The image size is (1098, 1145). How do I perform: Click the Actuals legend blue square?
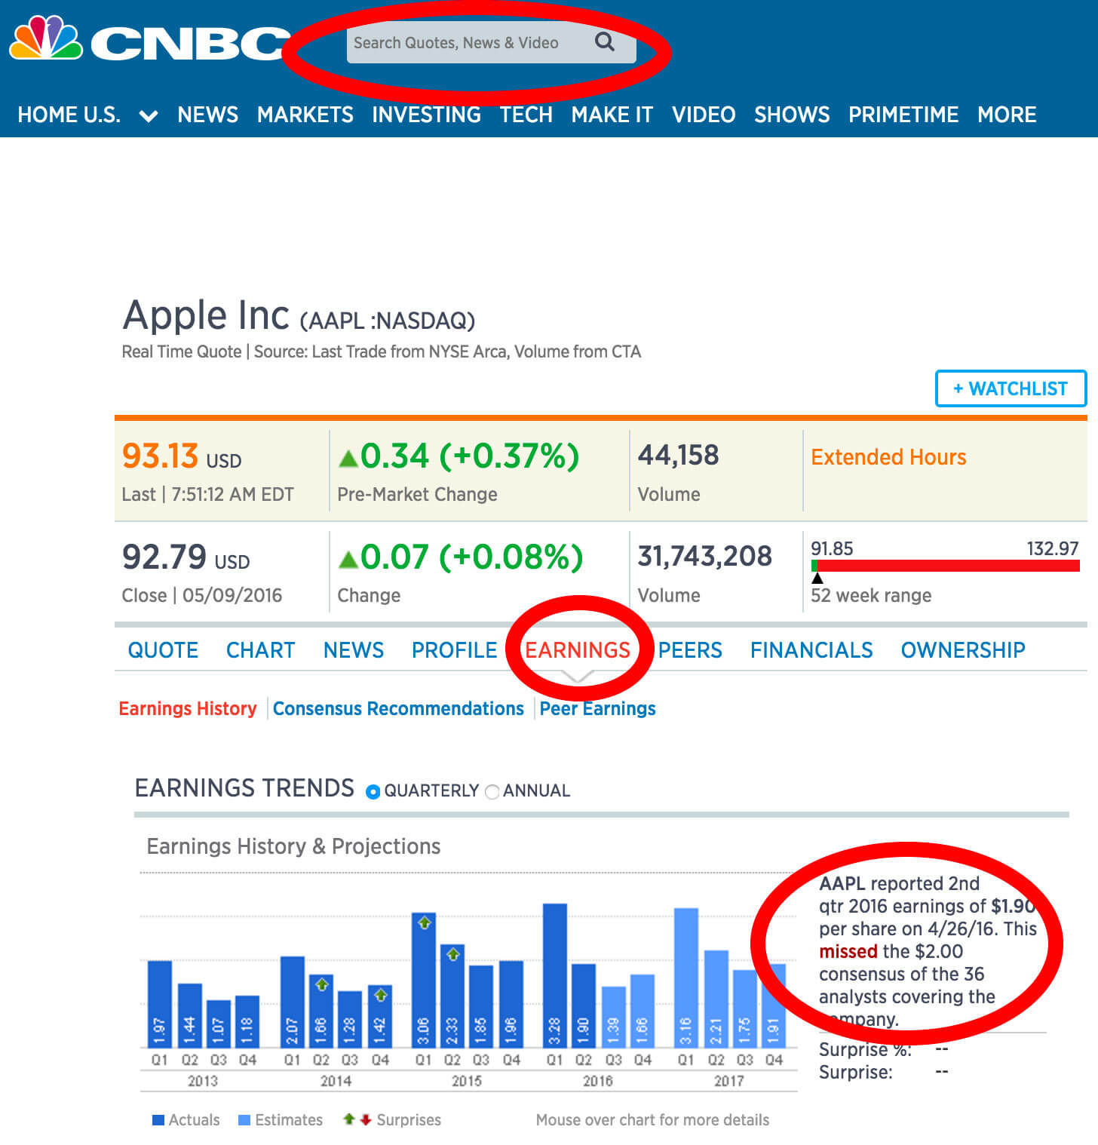tap(158, 1120)
